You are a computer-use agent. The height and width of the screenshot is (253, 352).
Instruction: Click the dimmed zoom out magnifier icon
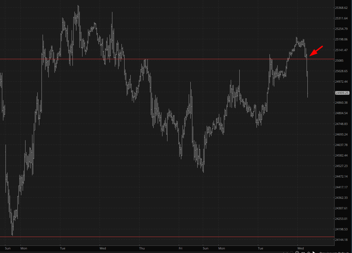click(291, 252)
